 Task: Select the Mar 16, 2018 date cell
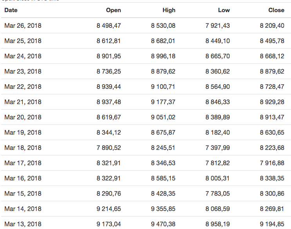click(23, 178)
